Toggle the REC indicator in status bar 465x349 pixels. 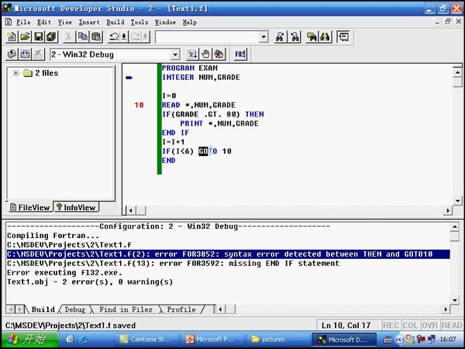(391, 325)
